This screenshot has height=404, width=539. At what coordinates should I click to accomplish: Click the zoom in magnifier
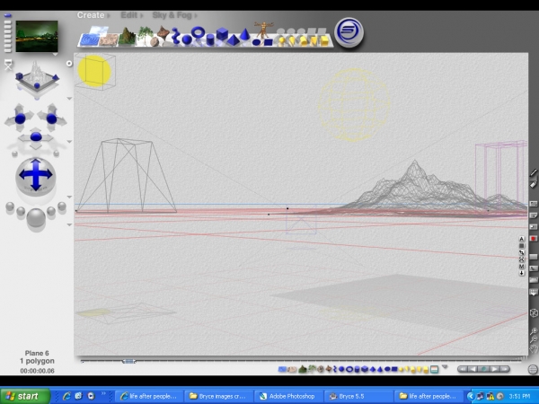[533, 331]
